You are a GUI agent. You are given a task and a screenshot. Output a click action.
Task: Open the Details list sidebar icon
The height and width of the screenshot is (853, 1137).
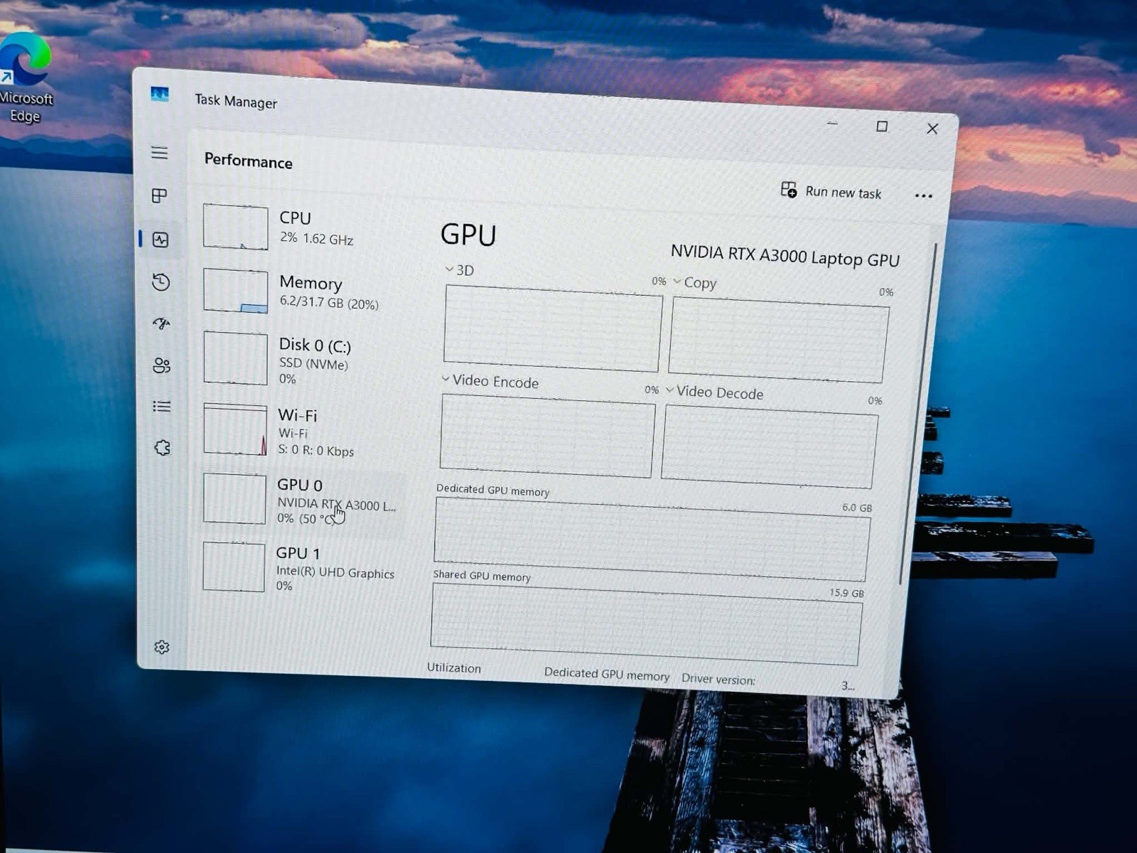point(162,407)
